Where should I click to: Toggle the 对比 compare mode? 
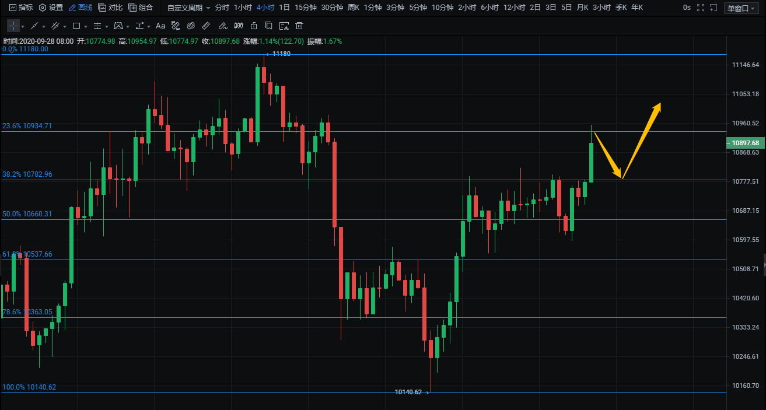(110, 8)
